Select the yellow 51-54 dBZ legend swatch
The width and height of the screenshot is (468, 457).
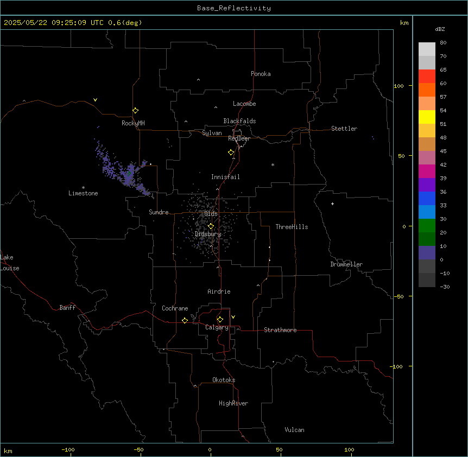(x=427, y=117)
